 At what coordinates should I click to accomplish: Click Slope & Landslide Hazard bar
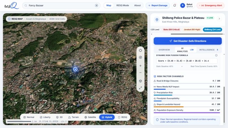(x=187, y=107)
